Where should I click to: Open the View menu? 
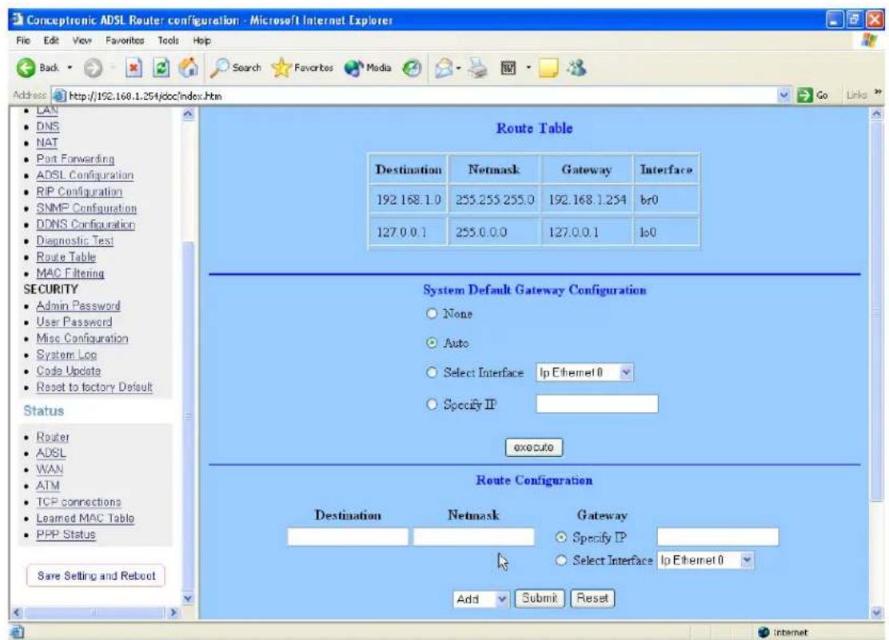click(x=82, y=40)
